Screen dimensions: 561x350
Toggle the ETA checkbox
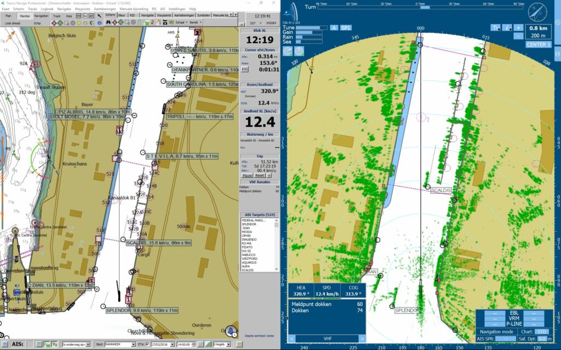point(147,345)
